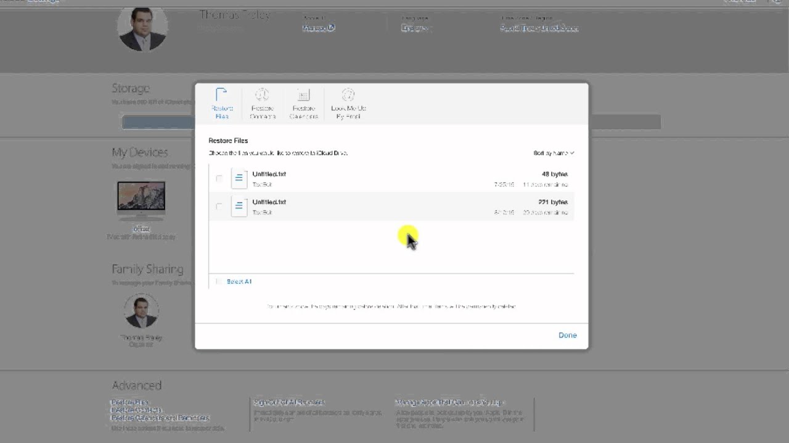
Task: Click the Storage section heading
Action: [x=131, y=89]
